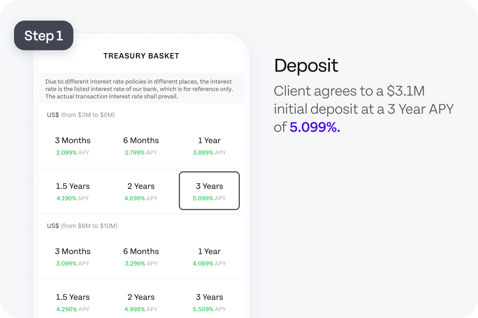The image size is (478, 318).
Task: Select the highlighted 3 Years 5.099% APY box
Action: click(209, 191)
